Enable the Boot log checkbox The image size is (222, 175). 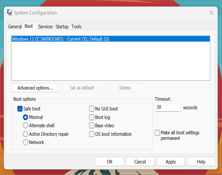click(92, 117)
